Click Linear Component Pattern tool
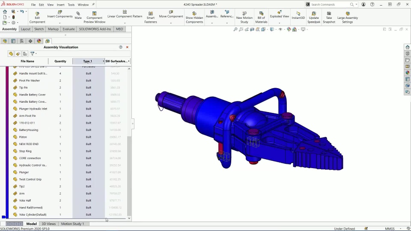This screenshot has width=411, height=231. (x=125, y=14)
